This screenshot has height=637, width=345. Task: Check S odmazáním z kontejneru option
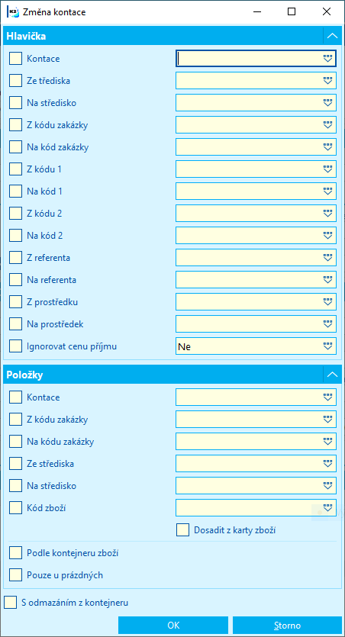pos(11,603)
